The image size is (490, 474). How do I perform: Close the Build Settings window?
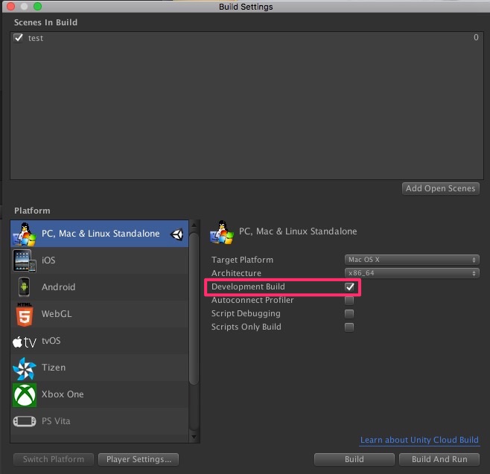11,6
